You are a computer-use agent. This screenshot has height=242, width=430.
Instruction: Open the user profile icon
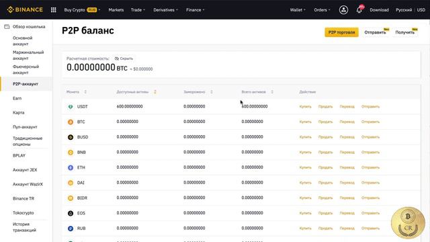click(x=343, y=10)
